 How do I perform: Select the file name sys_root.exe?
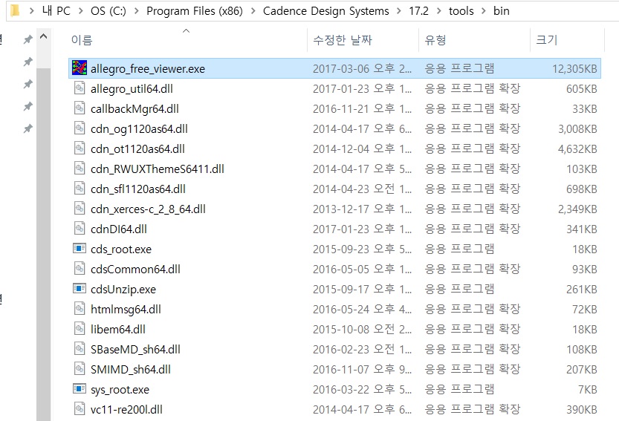(x=120, y=390)
